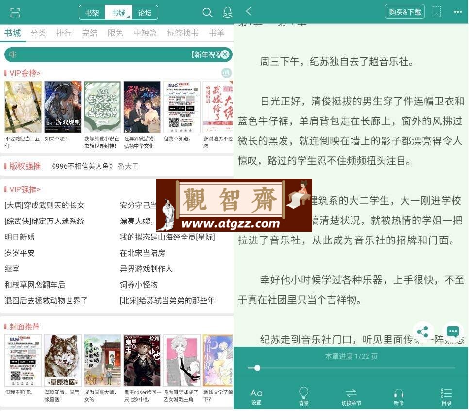The height and width of the screenshot is (411, 469).
Task: Expand VIP金榜 section header
Action: click(25, 73)
